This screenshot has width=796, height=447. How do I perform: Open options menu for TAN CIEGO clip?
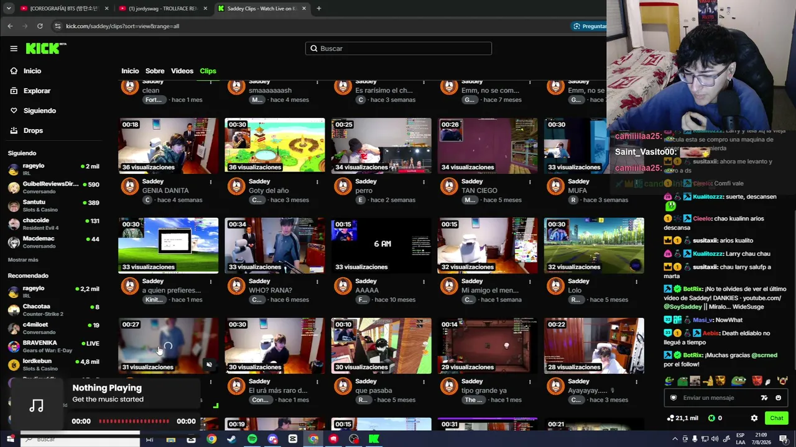(x=530, y=182)
